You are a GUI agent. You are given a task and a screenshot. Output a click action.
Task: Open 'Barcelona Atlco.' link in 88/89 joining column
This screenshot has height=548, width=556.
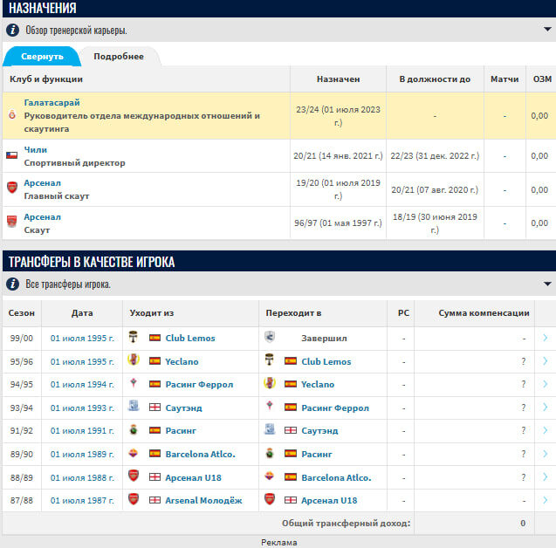pyautogui.click(x=336, y=477)
